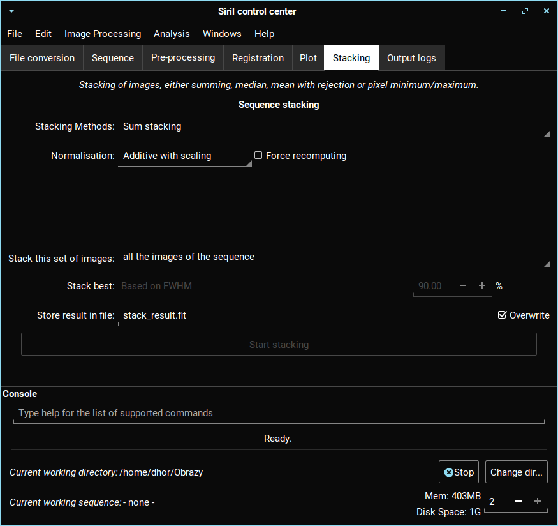Click the current working directory path text
Viewport: 558px width, 526px height.
tap(161, 472)
